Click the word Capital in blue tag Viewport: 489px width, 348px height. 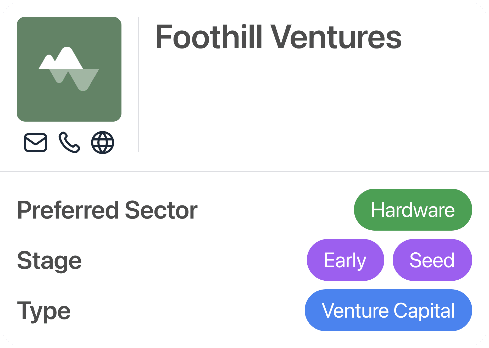[424, 310]
